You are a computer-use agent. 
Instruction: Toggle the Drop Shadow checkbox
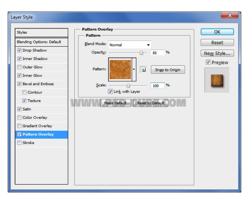tap(19, 50)
